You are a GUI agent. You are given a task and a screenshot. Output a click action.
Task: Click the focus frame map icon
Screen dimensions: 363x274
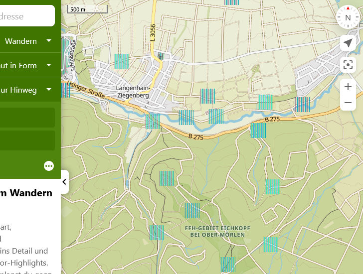tap(348, 65)
